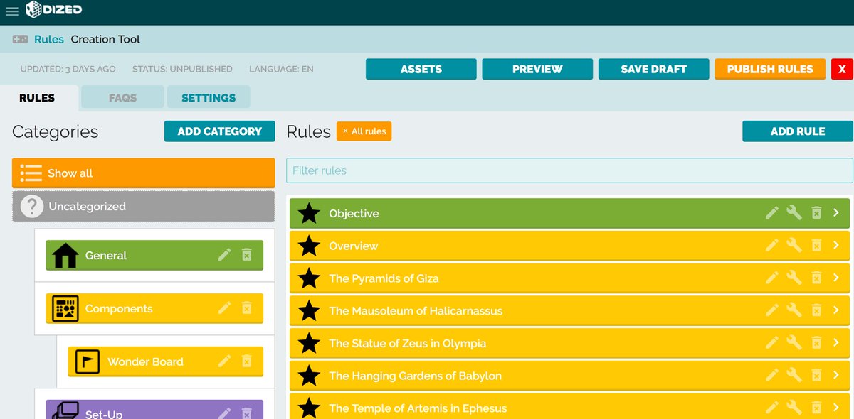Click the Preview button
Screen dimensions: 854x419
[x=537, y=69]
